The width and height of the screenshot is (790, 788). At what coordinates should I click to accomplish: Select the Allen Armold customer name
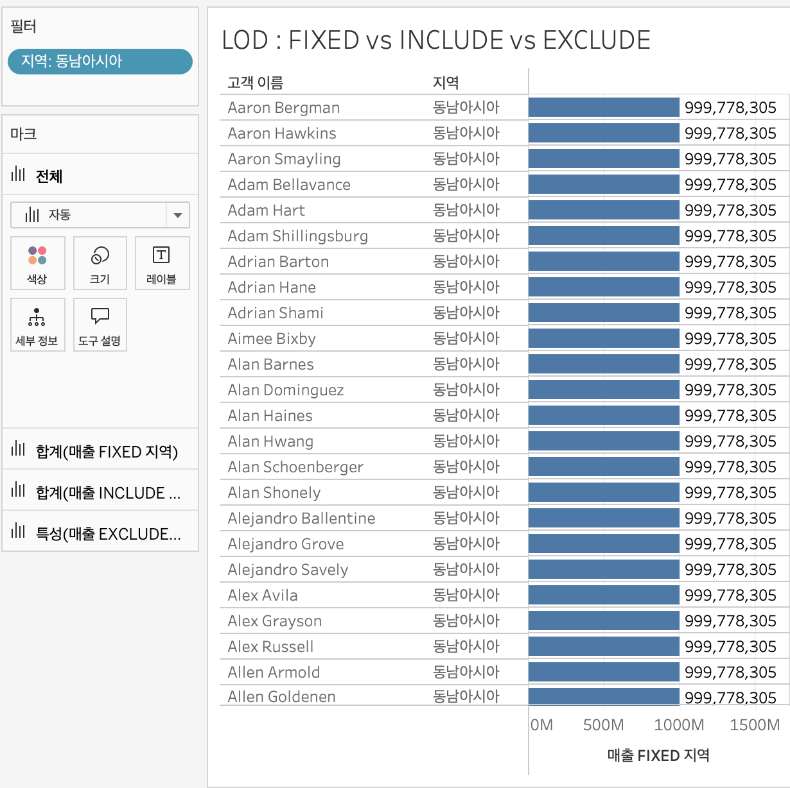[x=274, y=672]
